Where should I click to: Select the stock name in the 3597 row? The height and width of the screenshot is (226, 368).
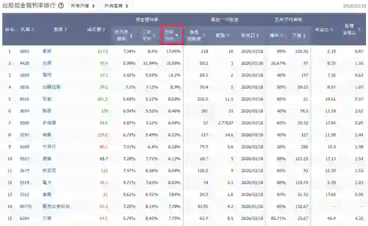(x=47, y=135)
